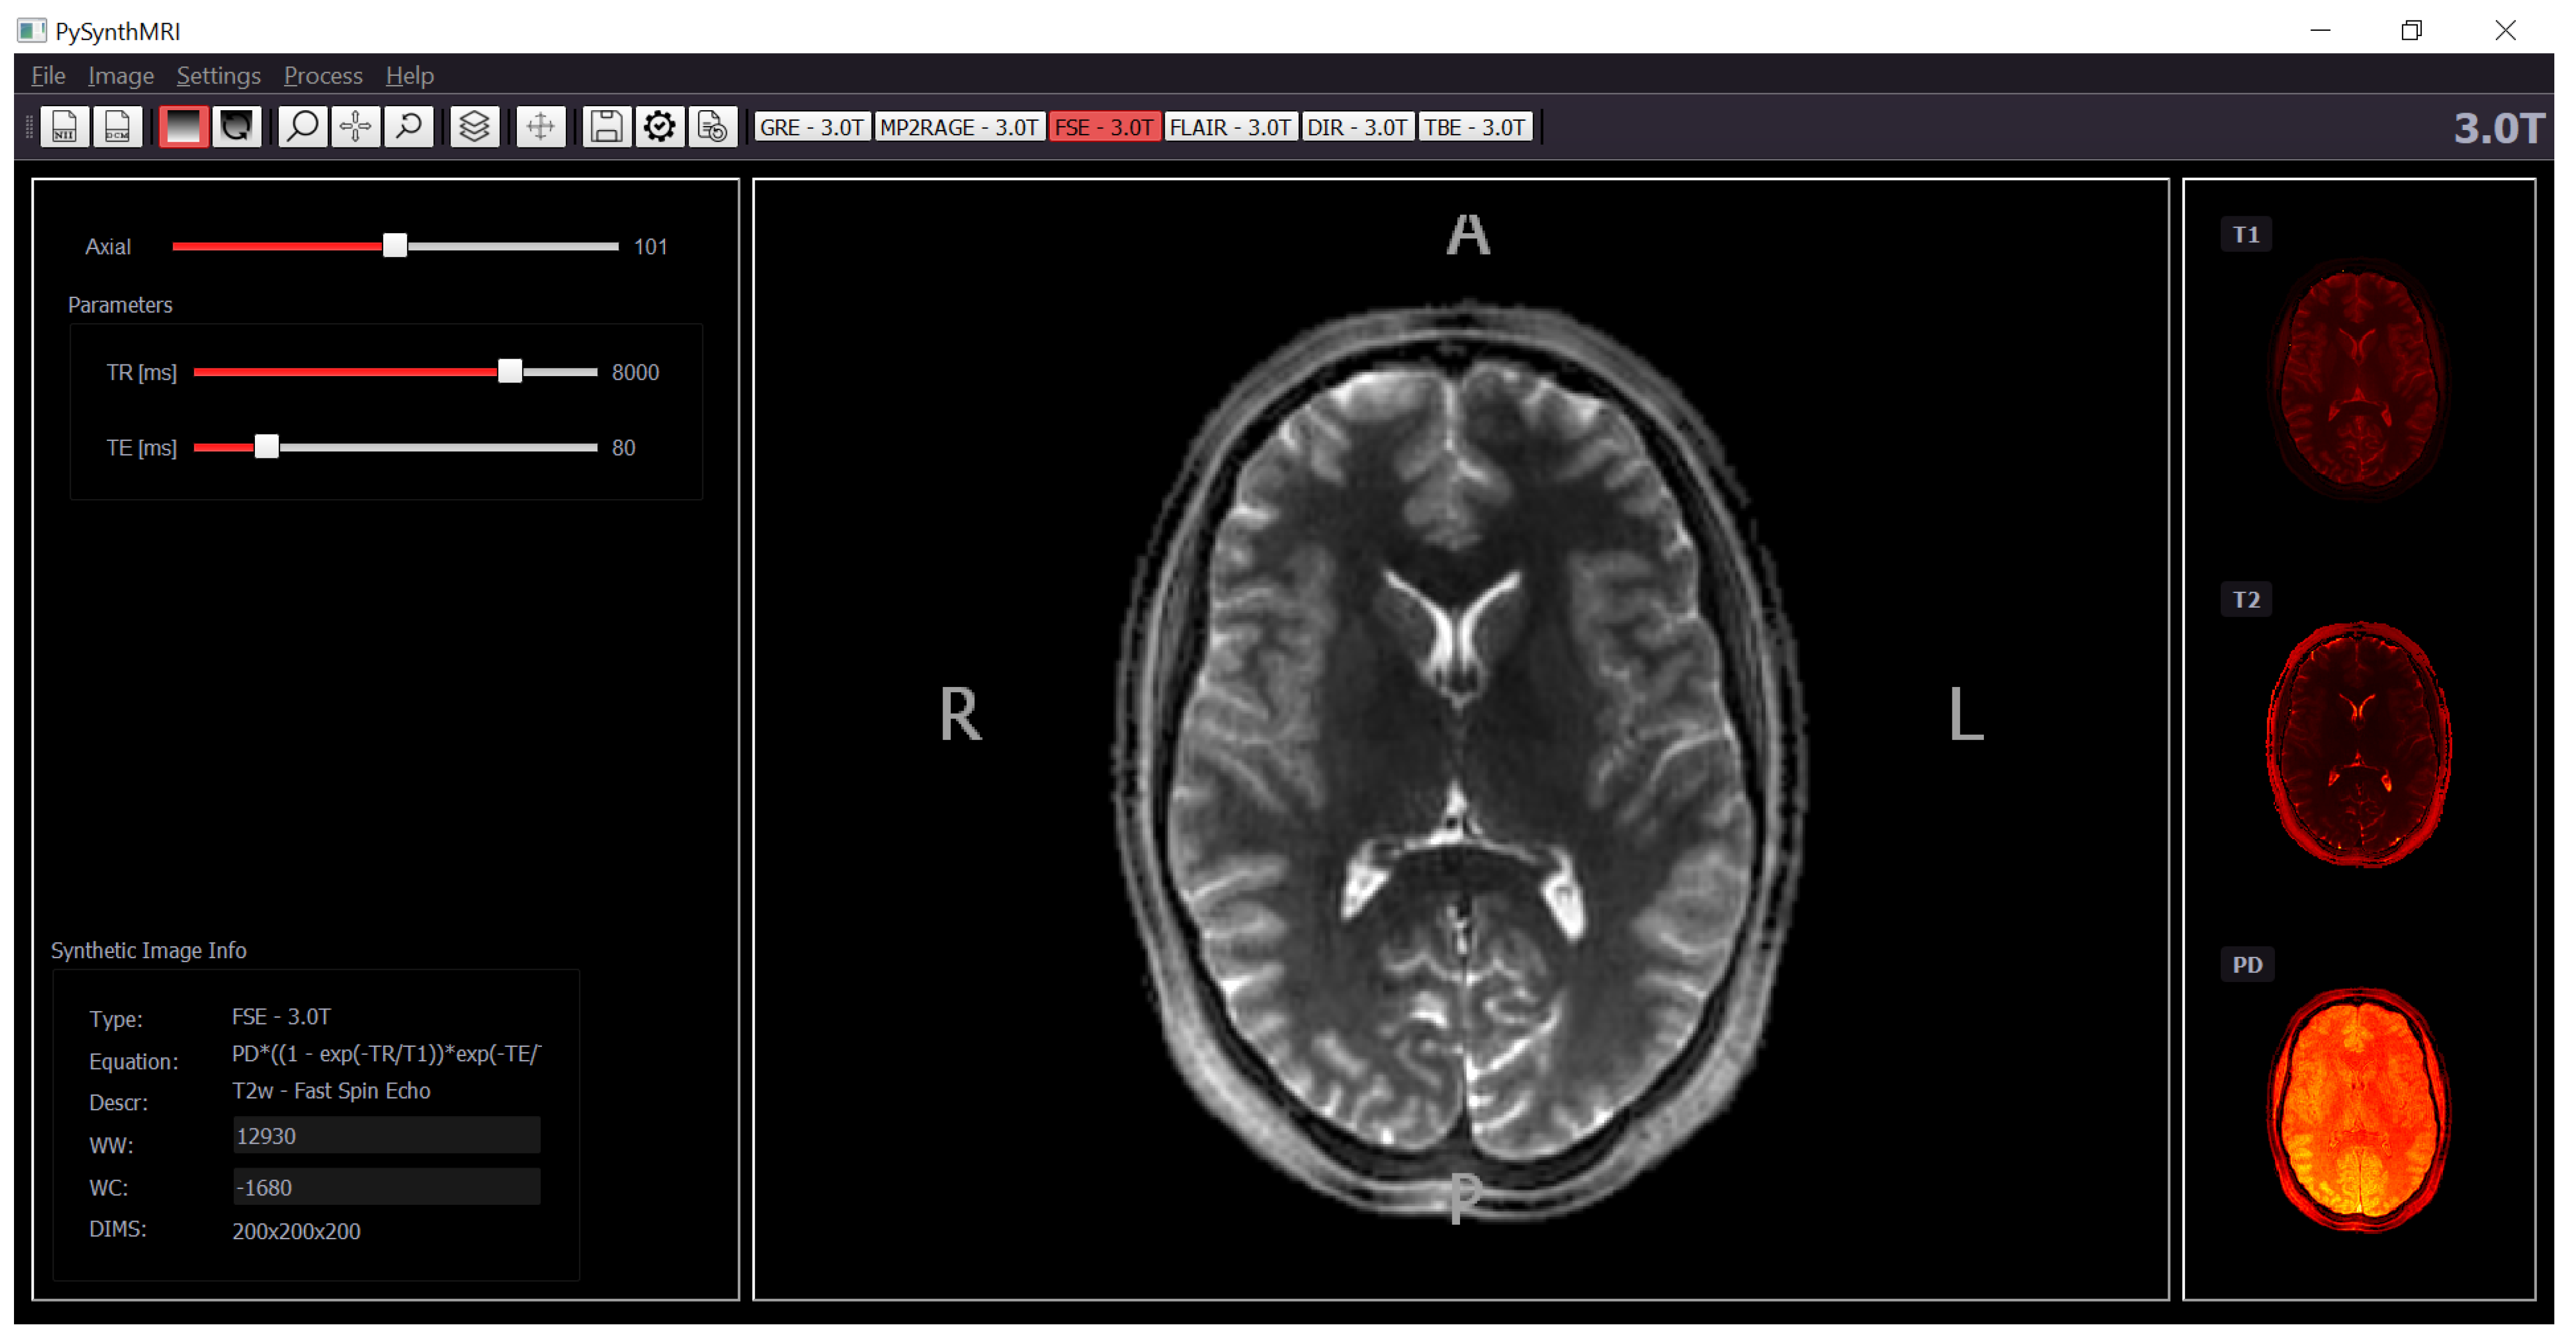Open DICOM file with the DCM icon
2566x1336 pixels.
pos(118,127)
